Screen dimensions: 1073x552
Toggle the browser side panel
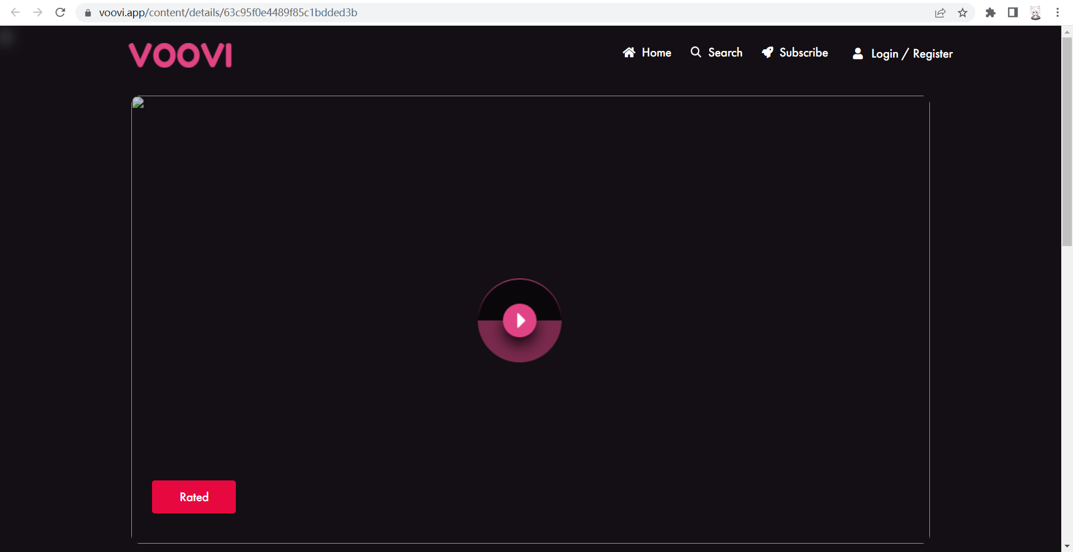point(1013,12)
